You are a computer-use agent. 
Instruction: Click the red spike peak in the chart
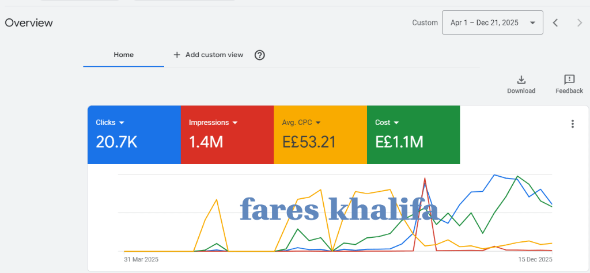[x=425, y=179]
